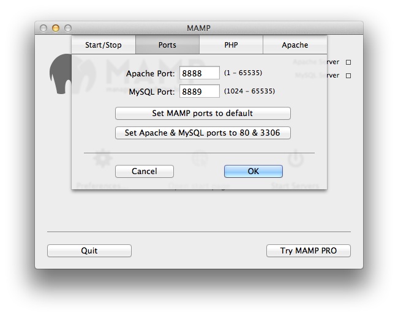
Task: Click the Apache Port label
Action: (151, 73)
